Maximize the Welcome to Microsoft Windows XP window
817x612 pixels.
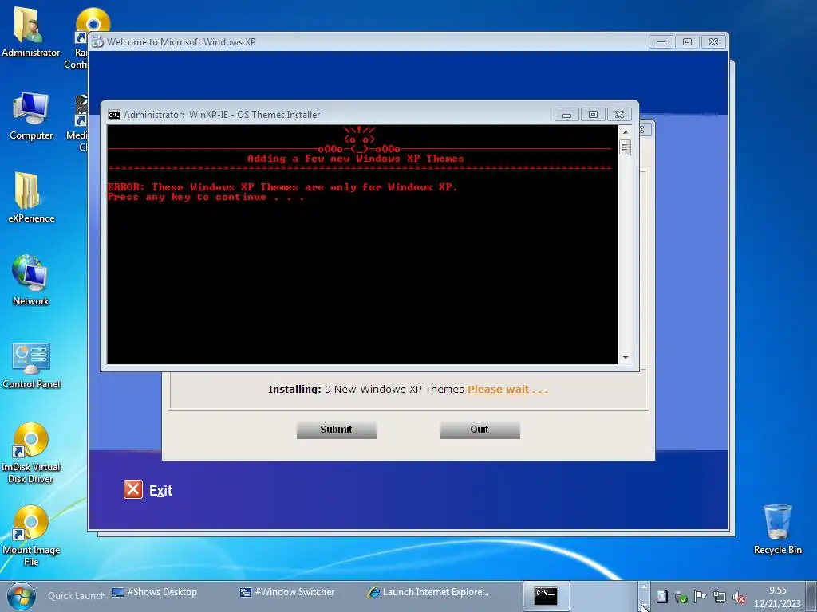click(687, 42)
